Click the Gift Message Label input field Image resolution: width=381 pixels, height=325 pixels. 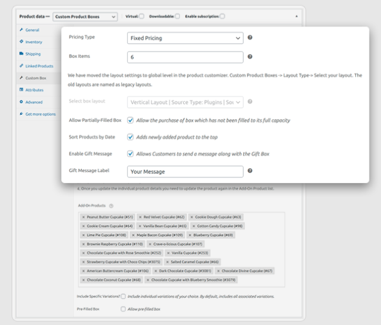pyautogui.click(x=185, y=172)
